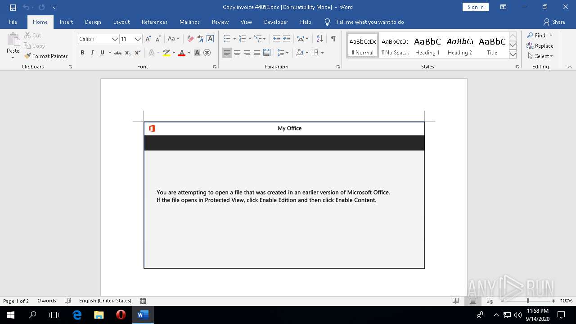Open File Explorer from the taskbar

click(99, 315)
